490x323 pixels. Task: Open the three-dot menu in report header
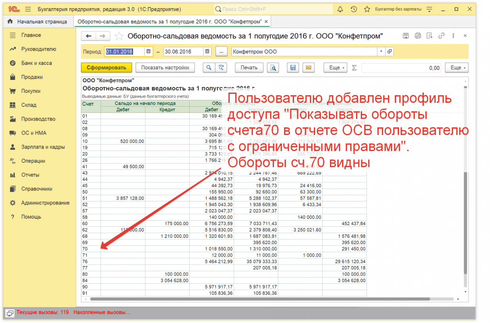coord(453,36)
